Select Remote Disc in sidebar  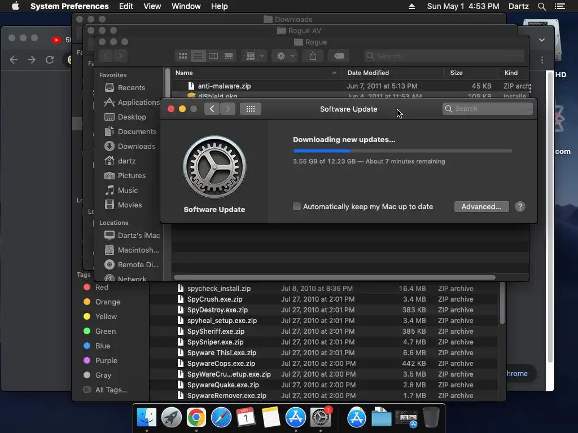[132, 265]
